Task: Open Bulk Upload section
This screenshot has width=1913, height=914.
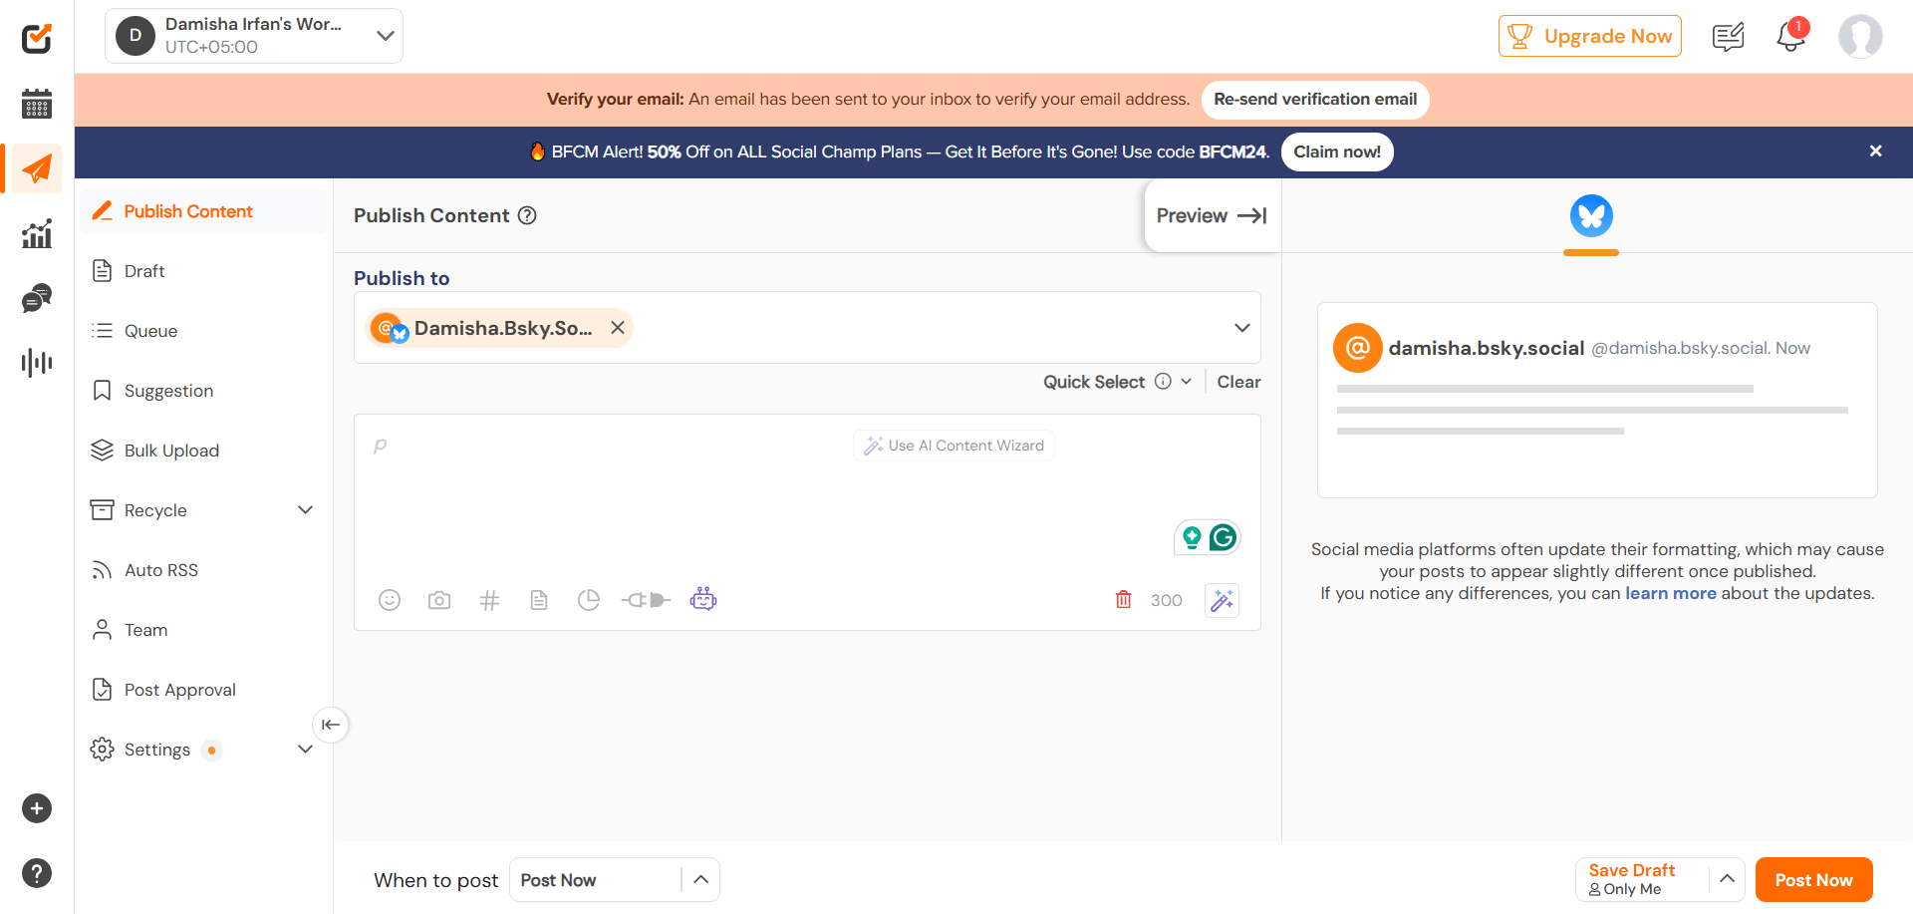Action: (x=203, y=451)
